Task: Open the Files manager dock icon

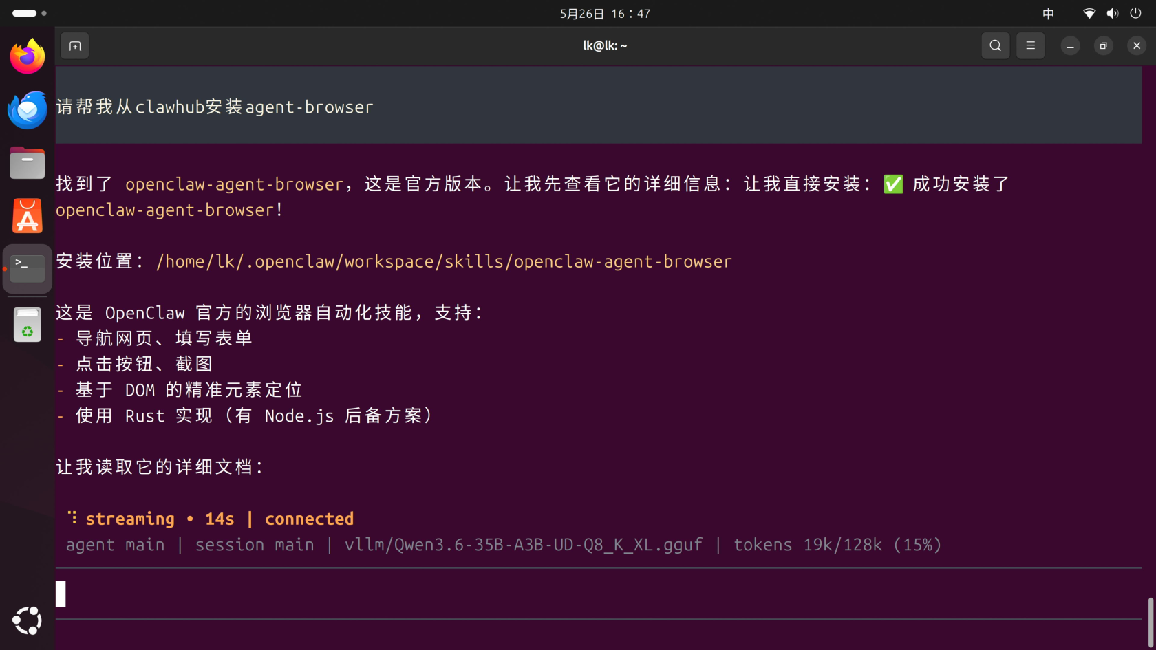Action: tap(28, 163)
